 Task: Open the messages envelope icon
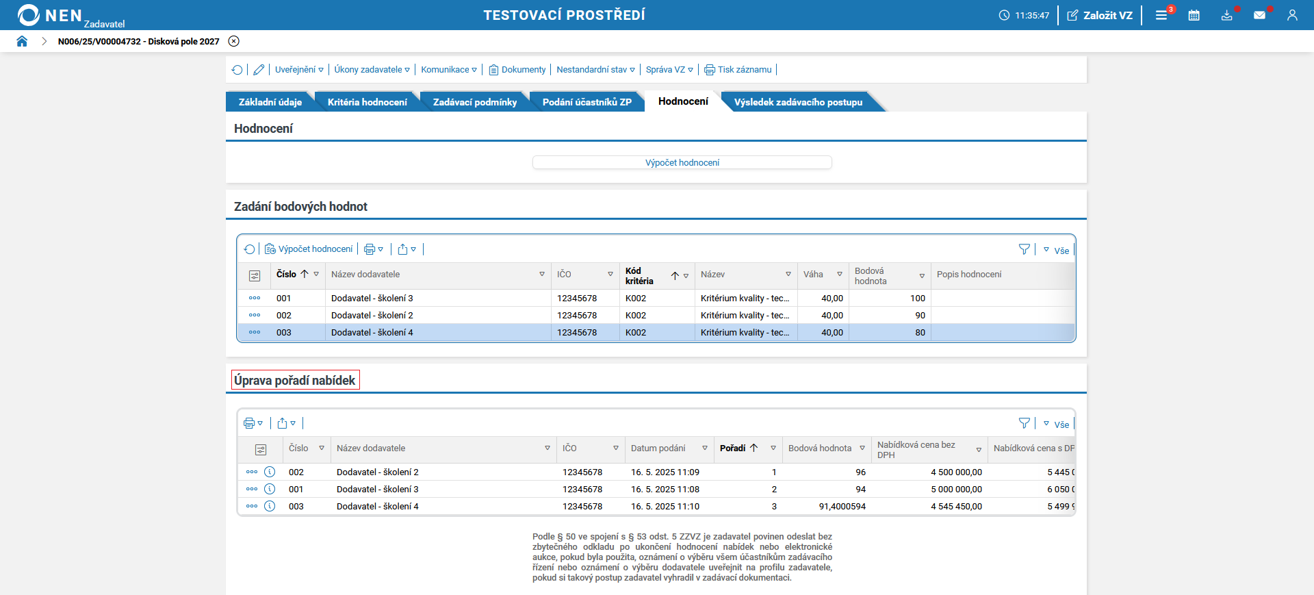pos(1259,15)
